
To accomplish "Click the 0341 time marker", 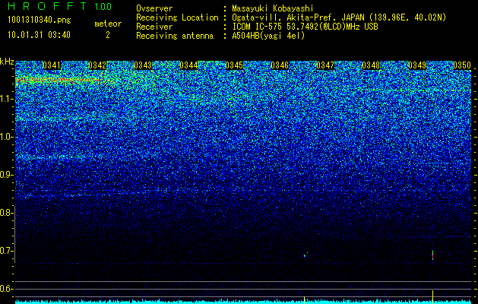I will [52, 65].
